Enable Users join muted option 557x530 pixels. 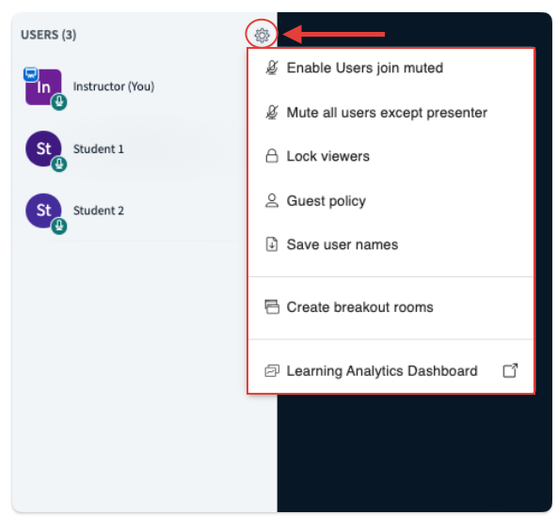tap(390, 68)
